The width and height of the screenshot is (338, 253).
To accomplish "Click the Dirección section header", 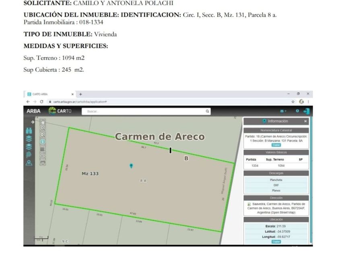I will (276, 198).
